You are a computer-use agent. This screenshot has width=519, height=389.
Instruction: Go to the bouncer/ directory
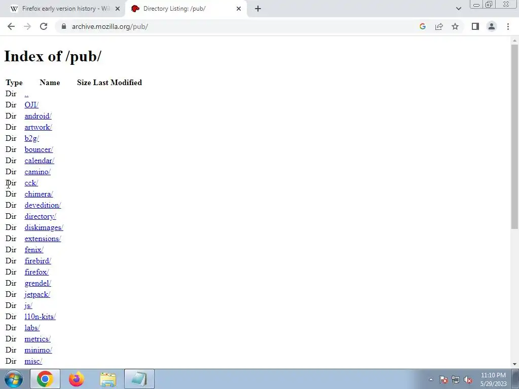39,149
